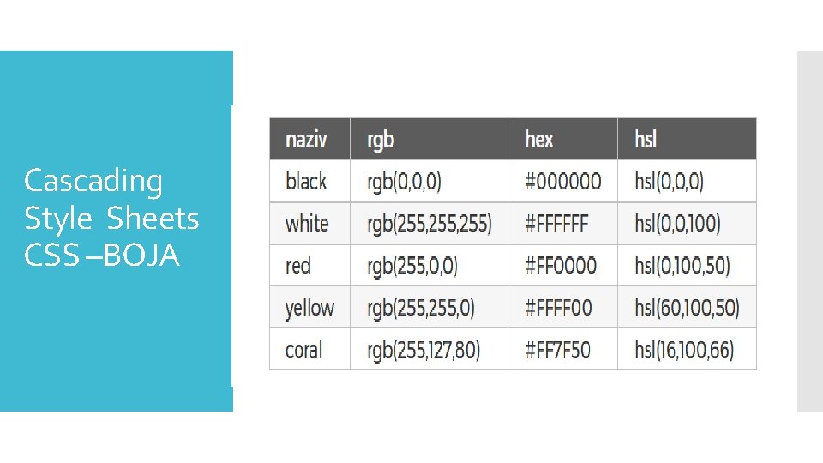
Task: Select the 'hex' header cell
Action: 539,139
